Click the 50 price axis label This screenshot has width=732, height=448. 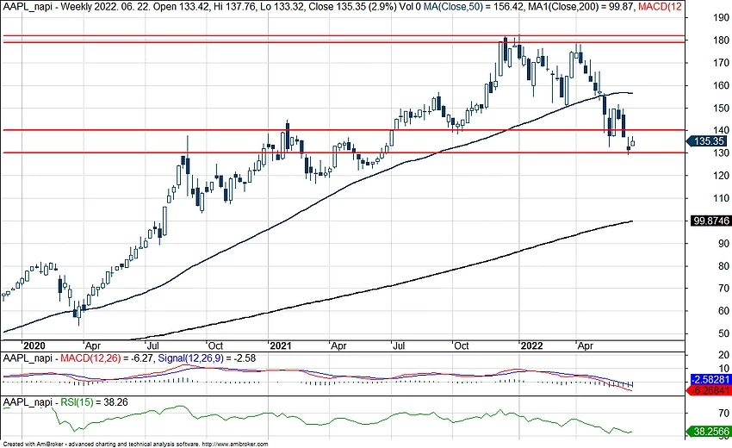[723, 333]
